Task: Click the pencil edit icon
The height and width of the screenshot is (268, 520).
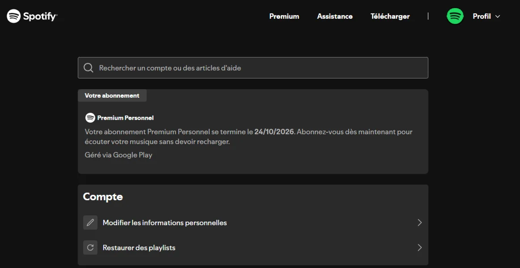Action: 90,223
